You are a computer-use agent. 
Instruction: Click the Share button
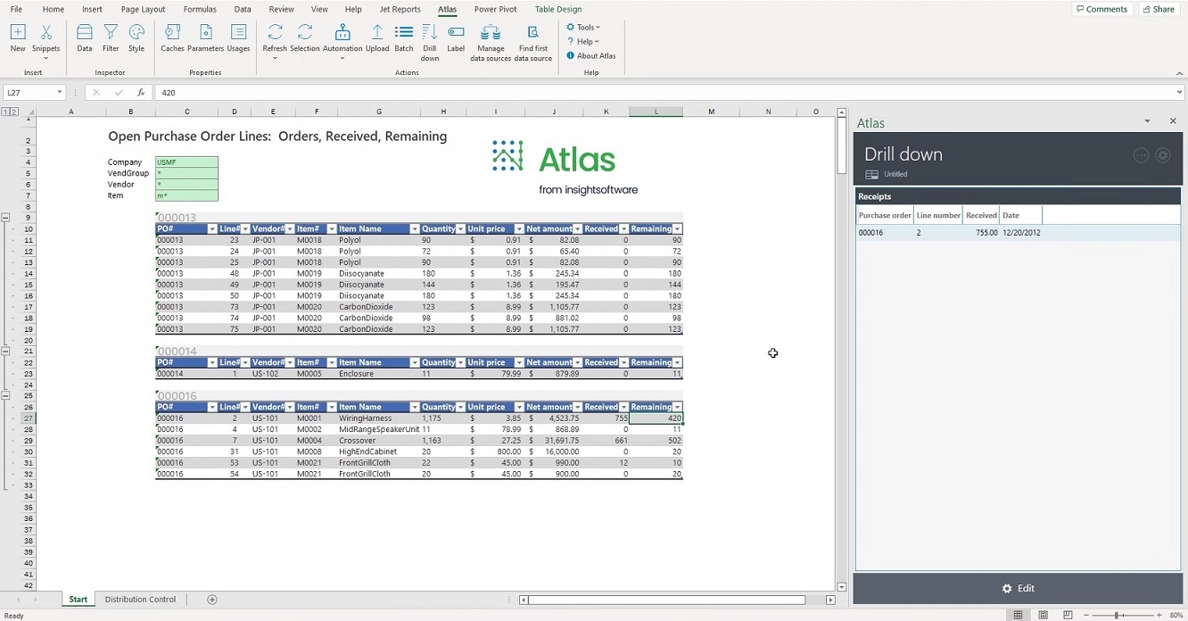(x=1158, y=9)
